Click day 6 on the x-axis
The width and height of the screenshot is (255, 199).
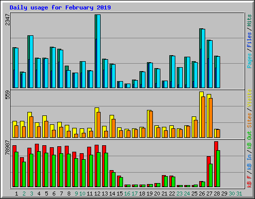pos(54,194)
